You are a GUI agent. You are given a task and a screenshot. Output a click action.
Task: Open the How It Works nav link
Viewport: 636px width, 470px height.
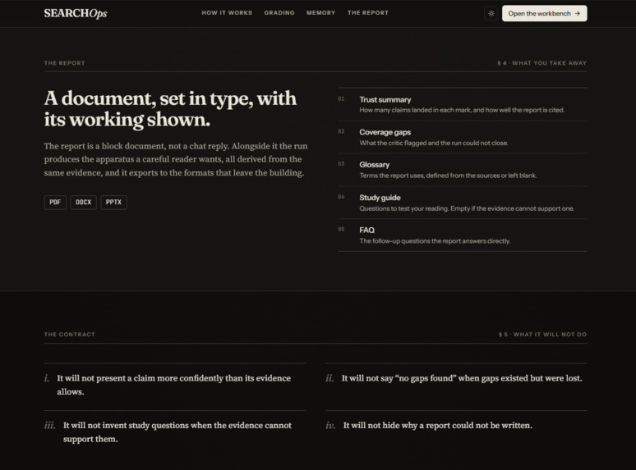227,13
